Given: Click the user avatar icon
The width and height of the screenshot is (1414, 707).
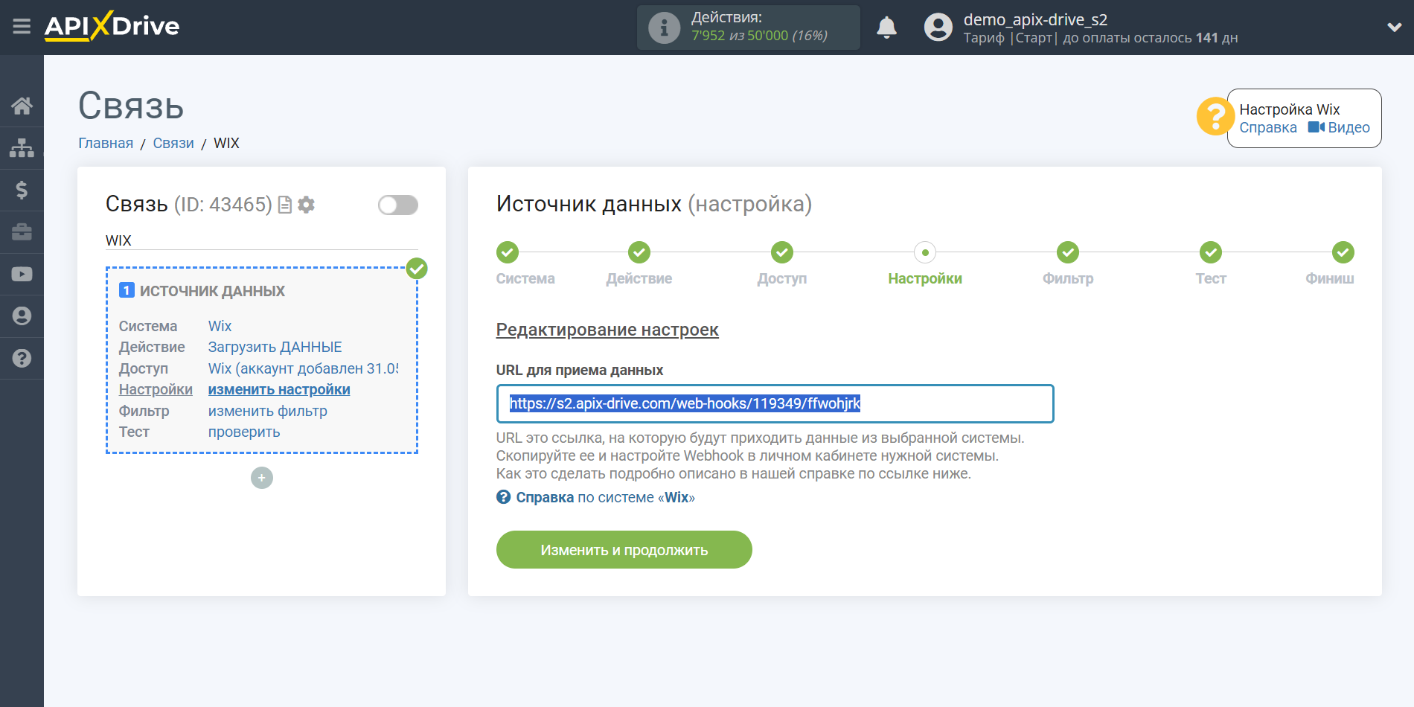Looking at the screenshot, I should point(938,28).
